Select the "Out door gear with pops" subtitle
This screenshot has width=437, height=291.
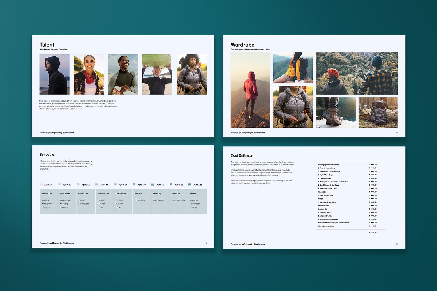pyautogui.click(x=251, y=49)
